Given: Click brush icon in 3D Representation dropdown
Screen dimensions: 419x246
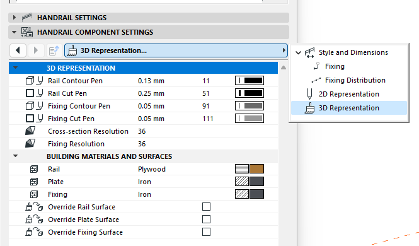Looking at the screenshot, I should coord(72,50).
